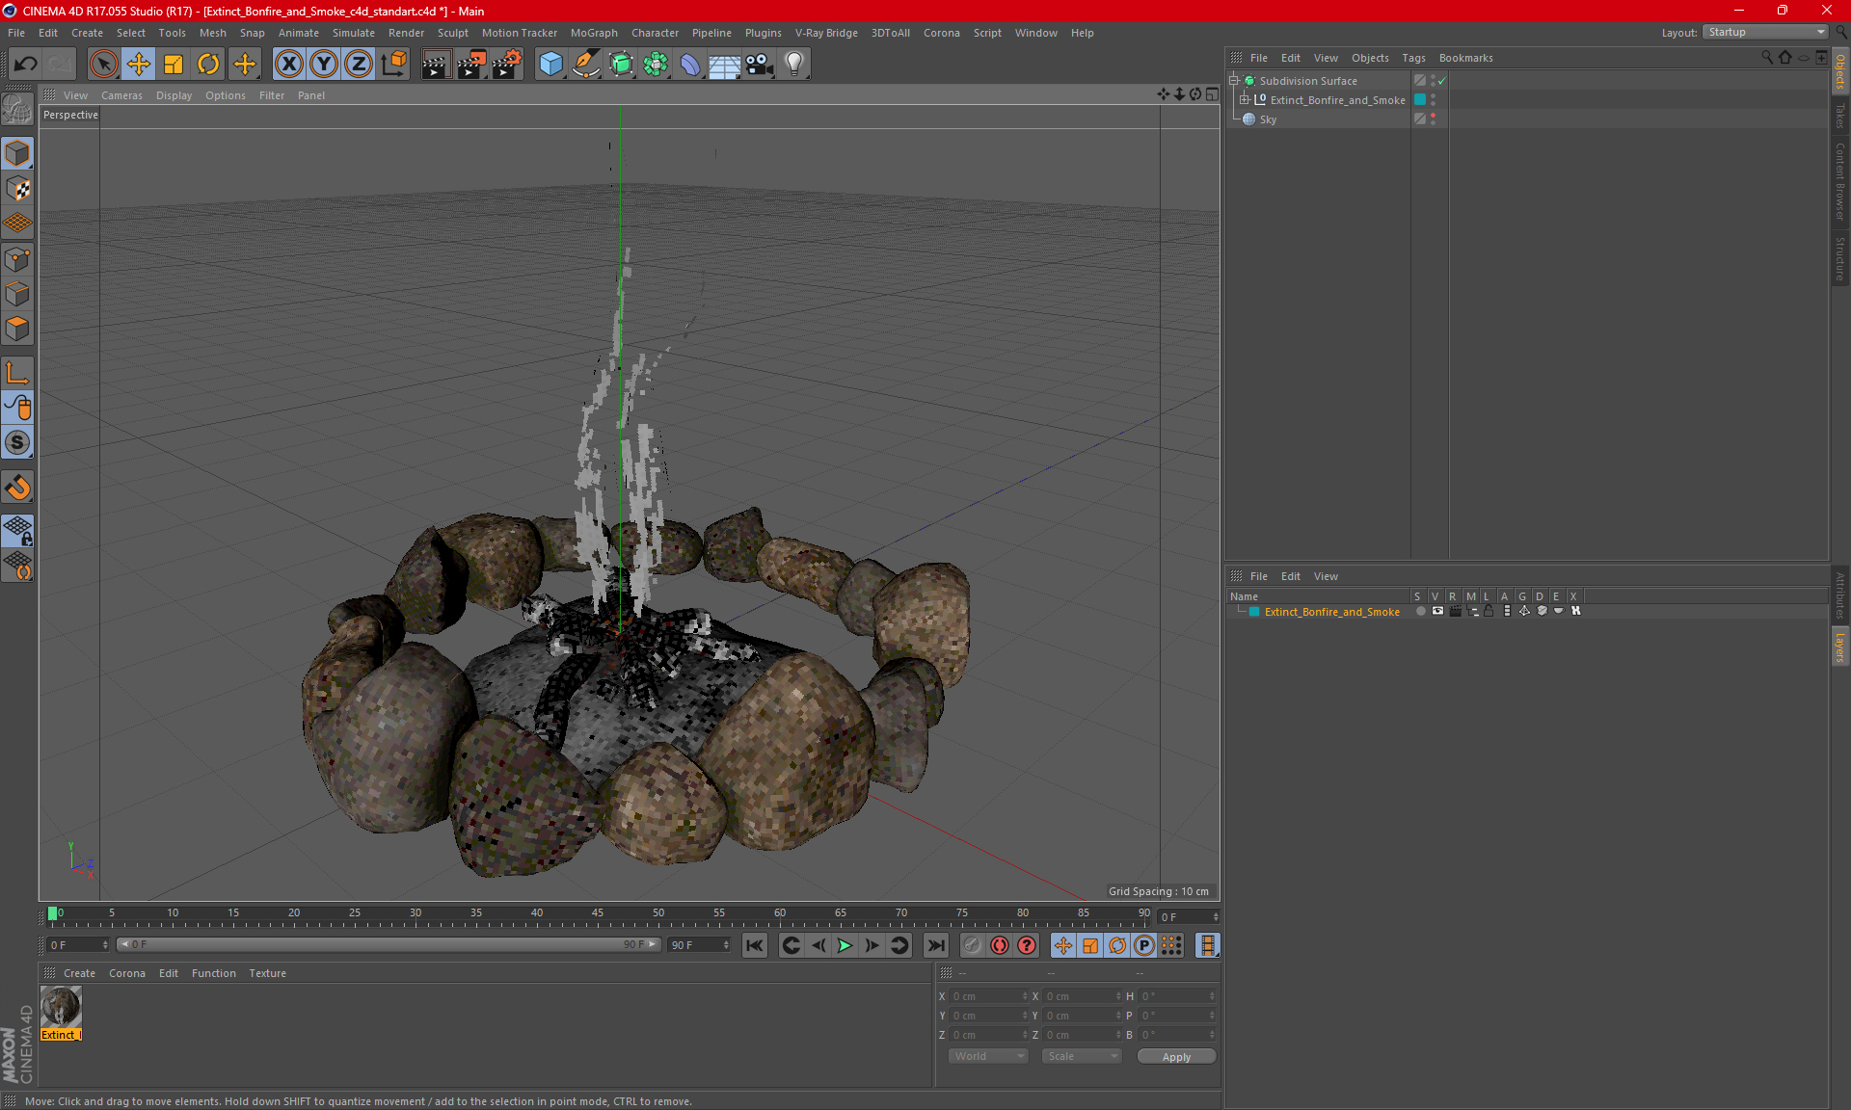Open the Spline pen tool
Screen dimensions: 1851x1110
tap(586, 64)
